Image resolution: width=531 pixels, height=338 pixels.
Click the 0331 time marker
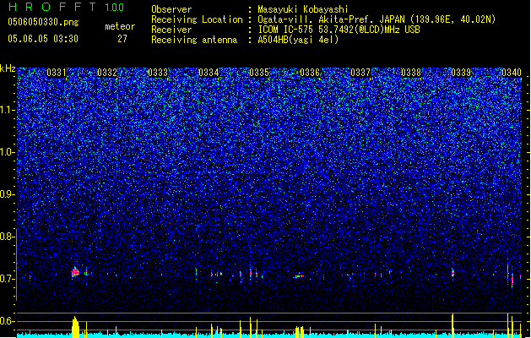point(57,73)
